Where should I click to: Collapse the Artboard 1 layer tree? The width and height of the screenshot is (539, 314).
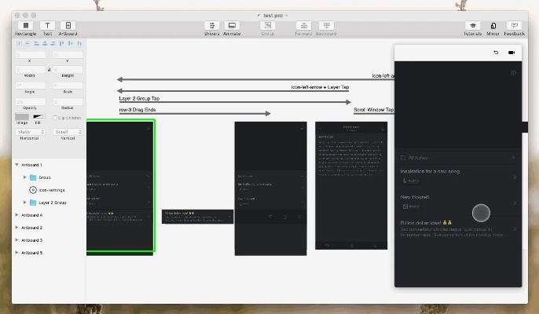tap(16, 165)
